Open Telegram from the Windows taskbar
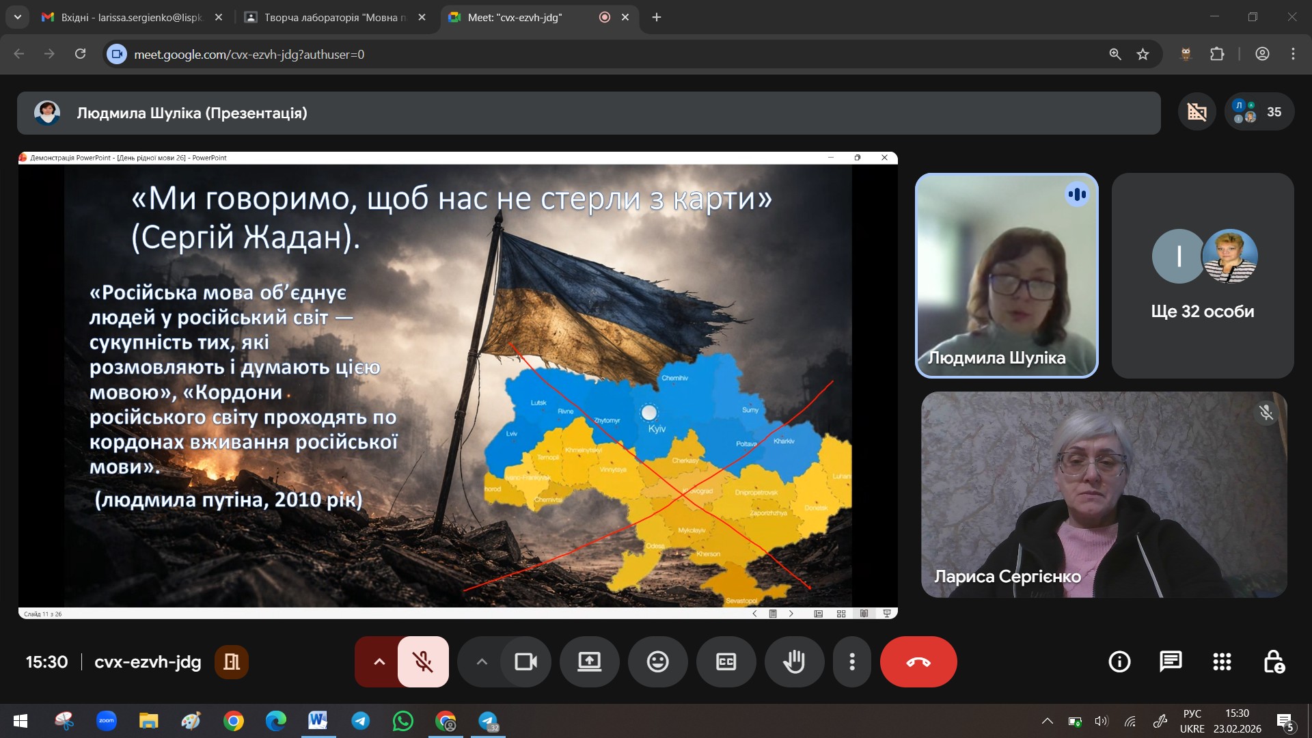The height and width of the screenshot is (738, 1312). pos(360,721)
